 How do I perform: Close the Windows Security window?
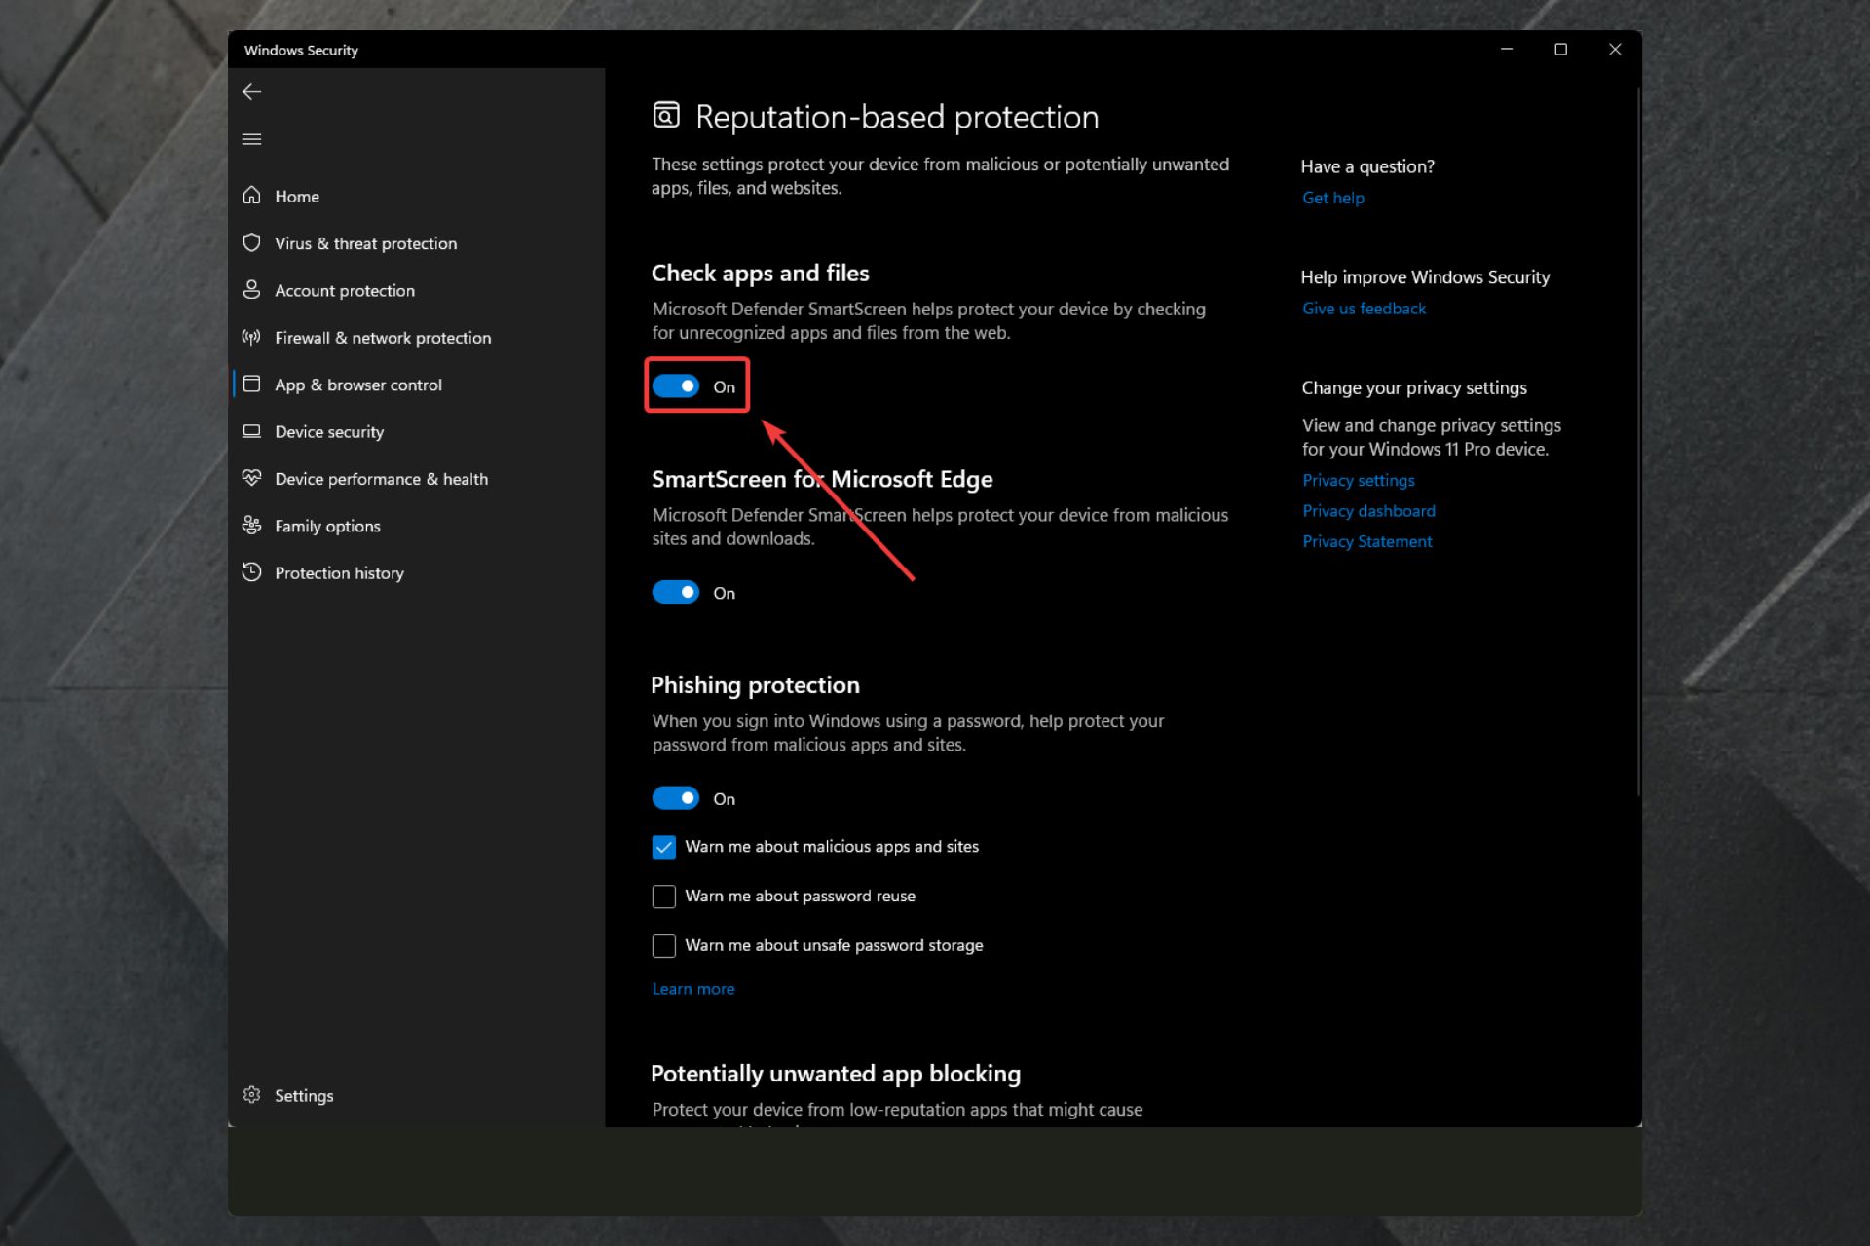coord(1615,49)
